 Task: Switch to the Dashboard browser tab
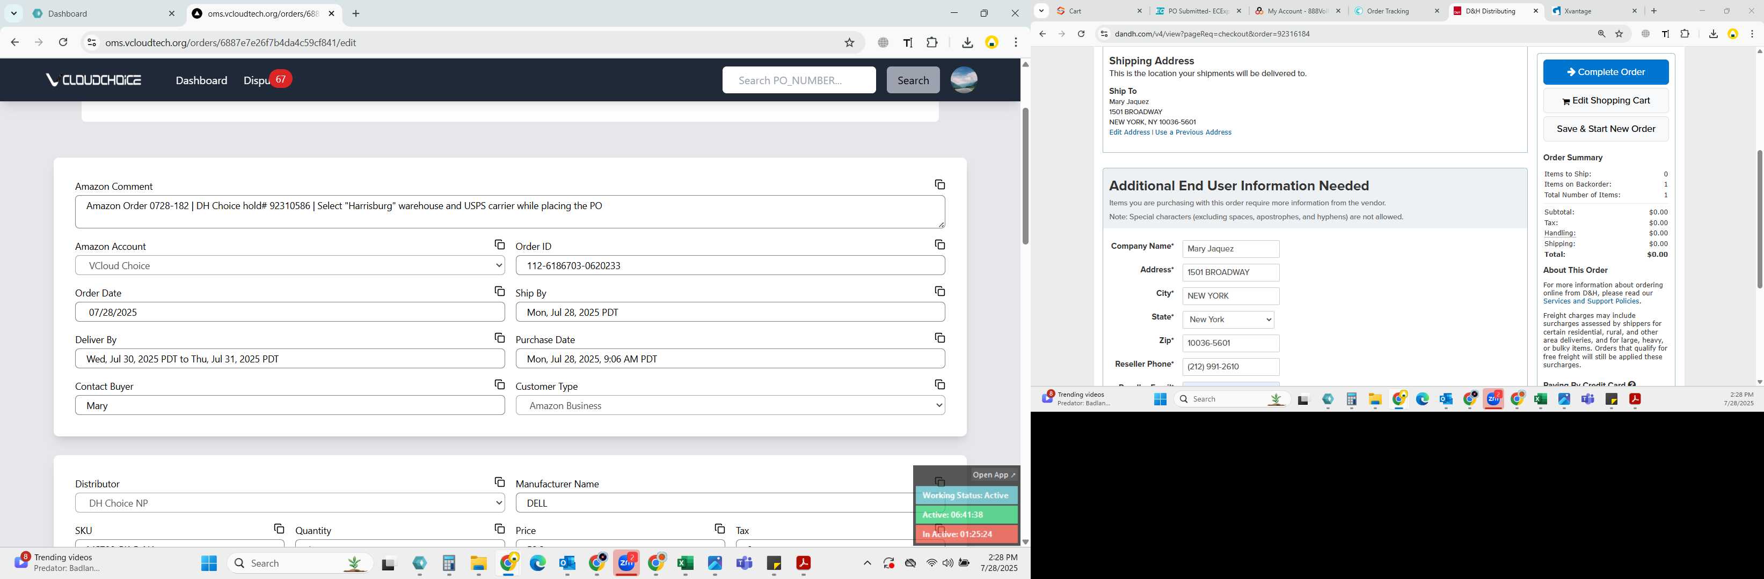click(x=104, y=14)
